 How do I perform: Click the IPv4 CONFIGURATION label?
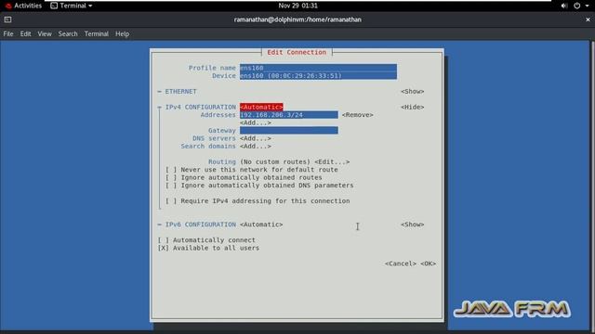point(201,108)
